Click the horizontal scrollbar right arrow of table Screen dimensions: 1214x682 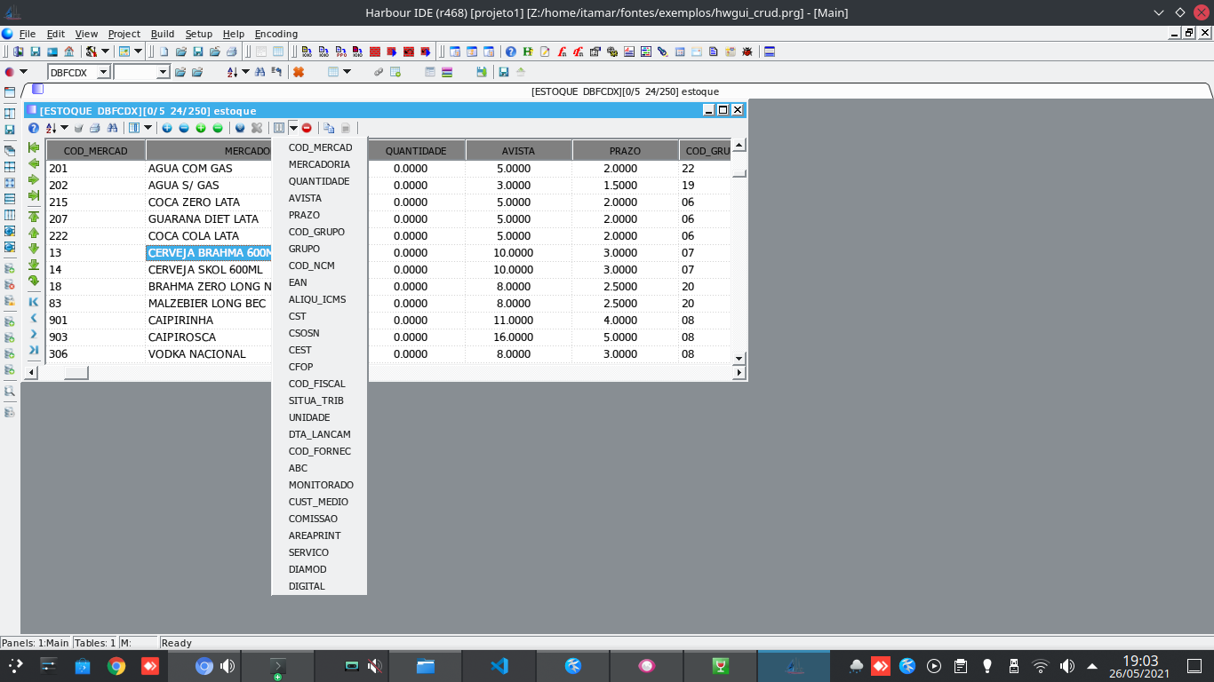(739, 373)
